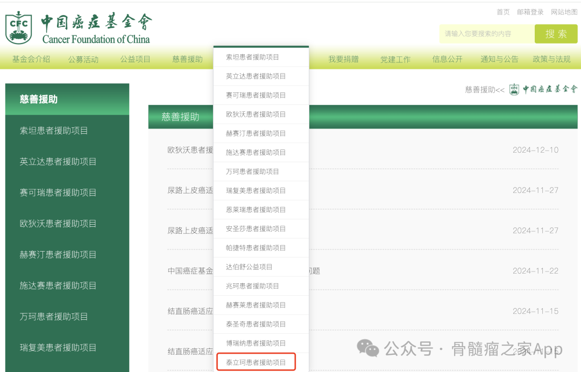581x372 pixels.
Task: Select 安圣莎患者援助项目 in the dropdown menu
Action: click(261, 229)
